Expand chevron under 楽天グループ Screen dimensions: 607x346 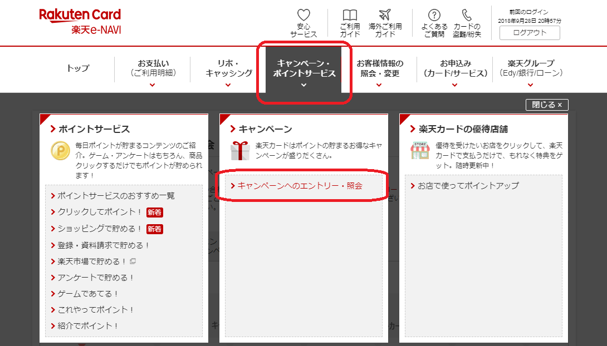coord(531,85)
